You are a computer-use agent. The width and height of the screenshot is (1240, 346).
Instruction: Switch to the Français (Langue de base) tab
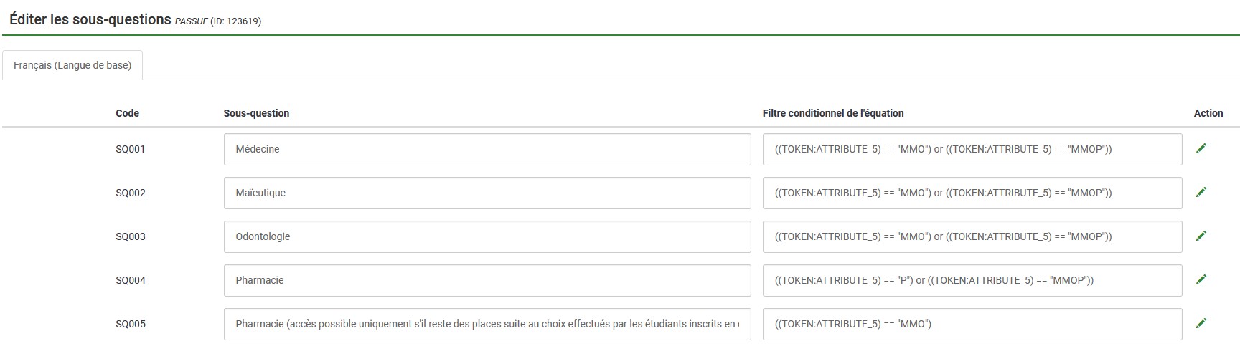click(x=72, y=65)
